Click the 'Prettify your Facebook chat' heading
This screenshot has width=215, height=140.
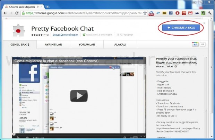[x=177, y=63]
